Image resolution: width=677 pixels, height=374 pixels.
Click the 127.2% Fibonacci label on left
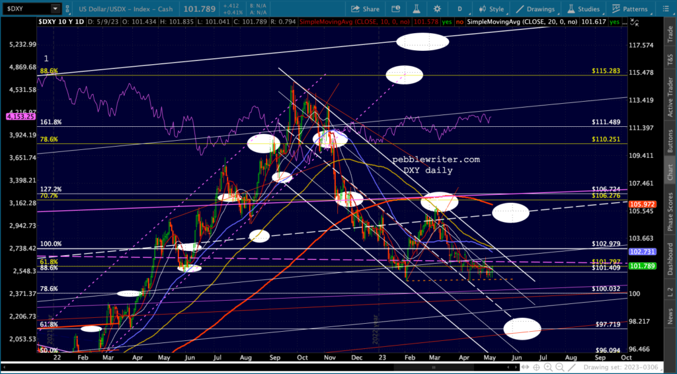coord(51,189)
